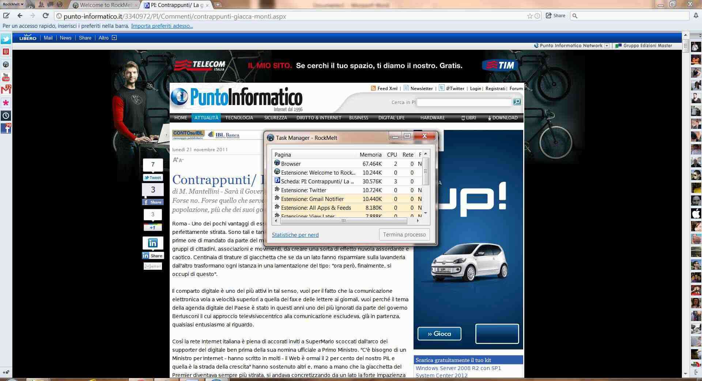Screen dimensions: 702x381
Task: Click Mail in the Libero toolbar
Action: [48, 38]
